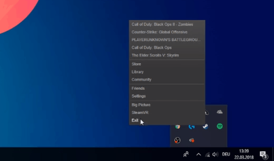Open the Wi-Fi network flyout
This screenshot has width=274, height=161.
point(207,154)
